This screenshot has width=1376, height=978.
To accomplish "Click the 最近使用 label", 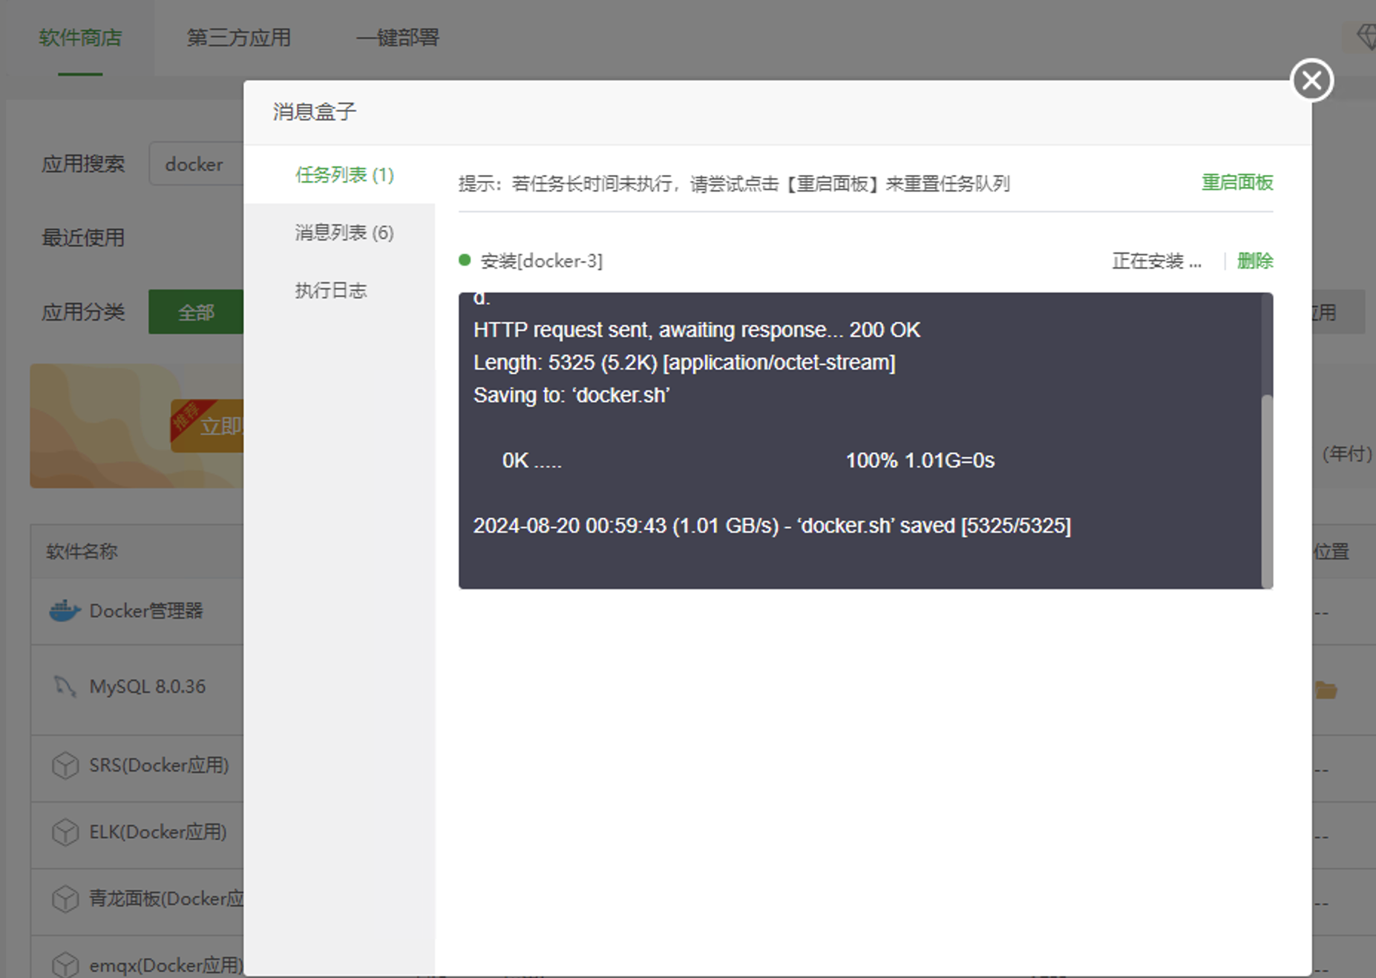I will tap(83, 238).
